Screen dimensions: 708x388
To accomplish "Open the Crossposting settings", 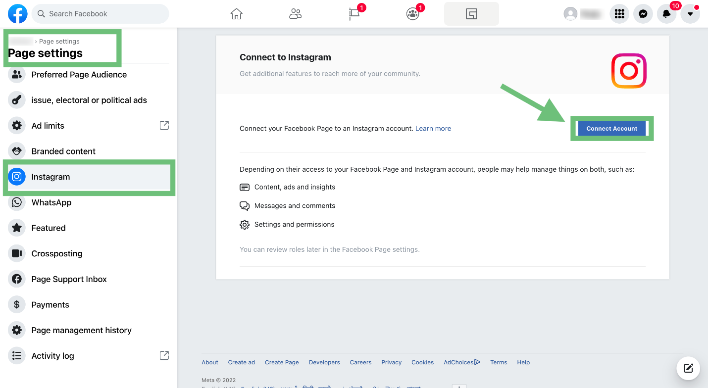I will [89, 253].
